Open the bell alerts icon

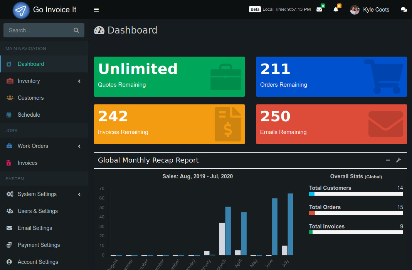tap(336, 10)
